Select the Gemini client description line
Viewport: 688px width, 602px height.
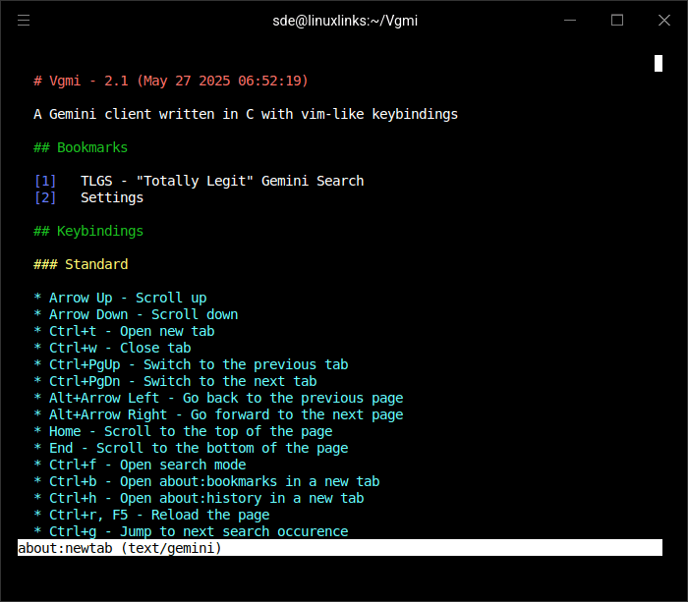coord(246,114)
